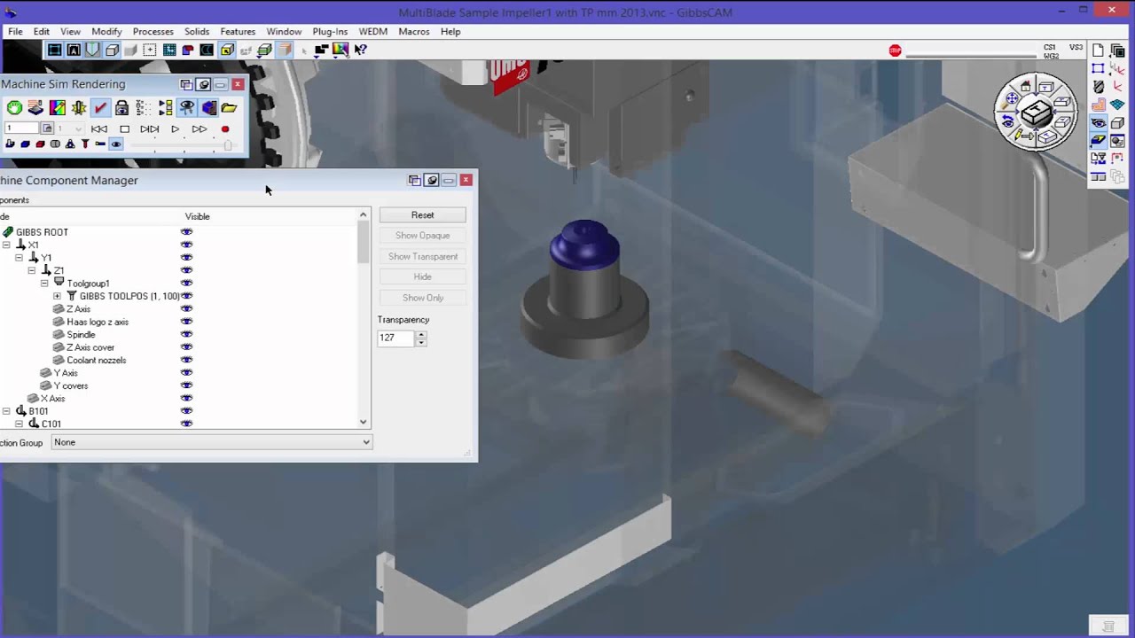Image resolution: width=1135 pixels, height=638 pixels.
Task: Collapse the Z1 tree node
Action: tap(32, 270)
